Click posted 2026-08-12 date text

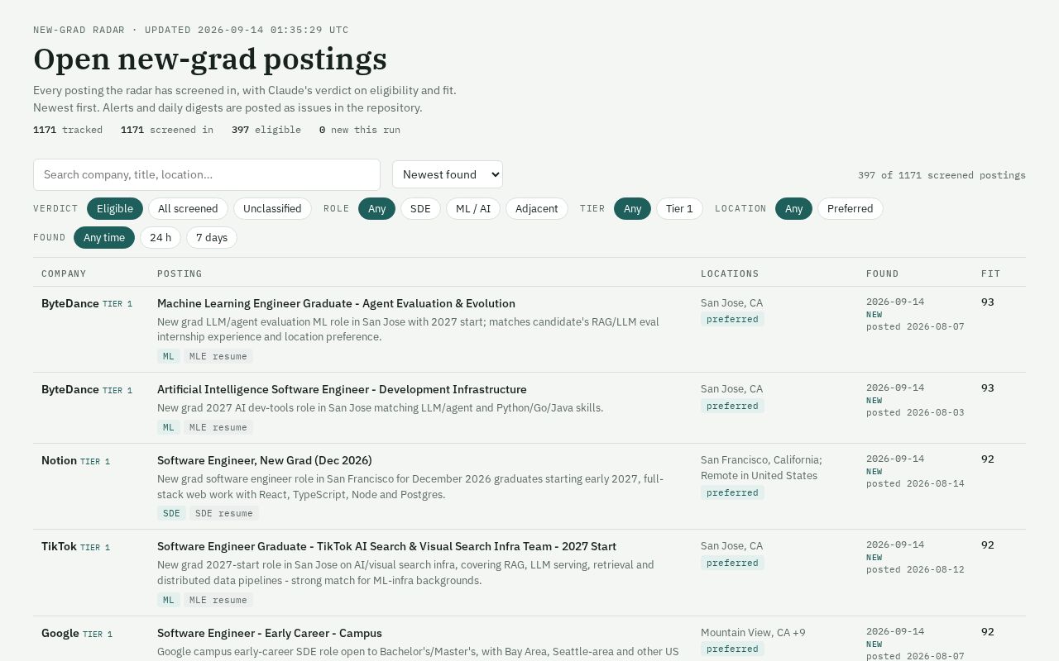[x=915, y=569]
